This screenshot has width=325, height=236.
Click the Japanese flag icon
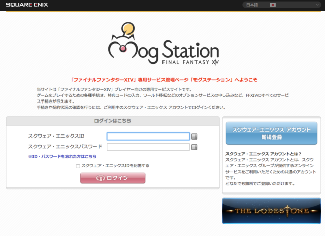(273, 5)
